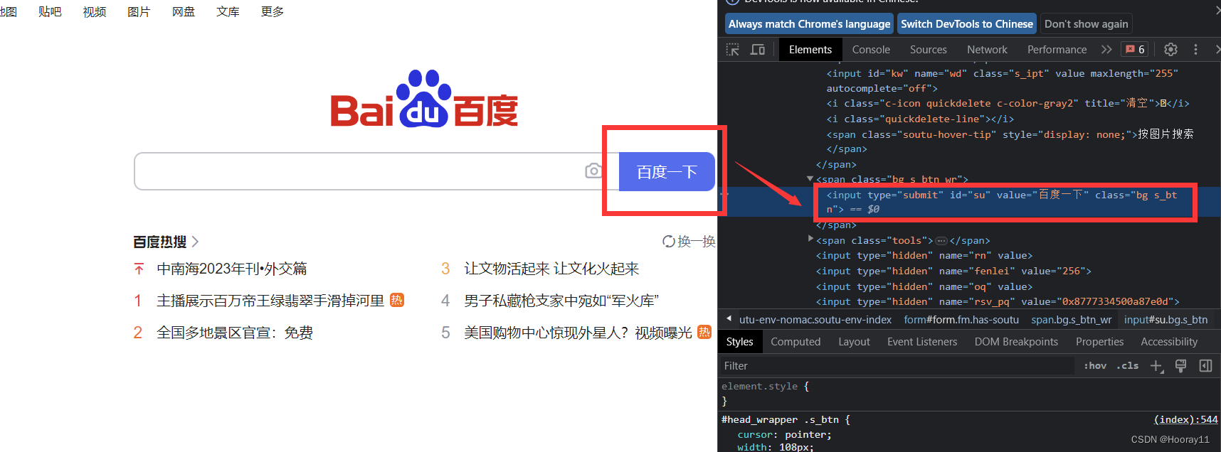
Task: Click the Baidu logo
Action: tap(424, 99)
